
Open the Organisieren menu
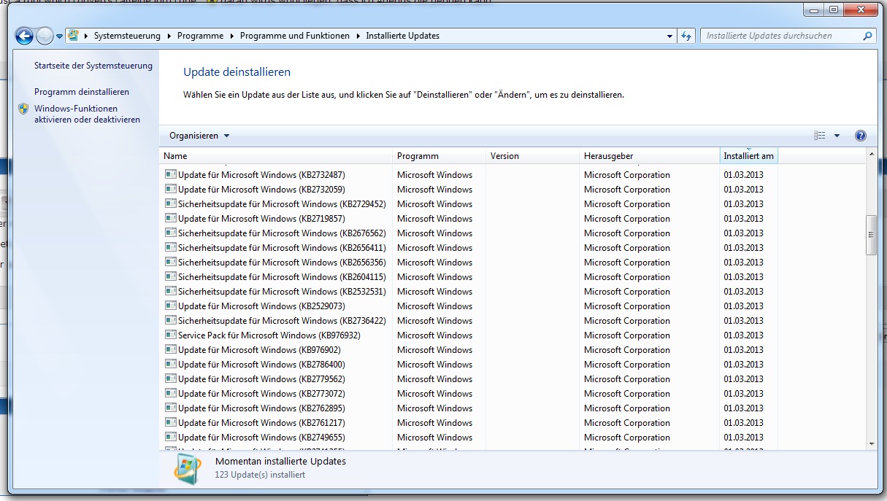[199, 136]
